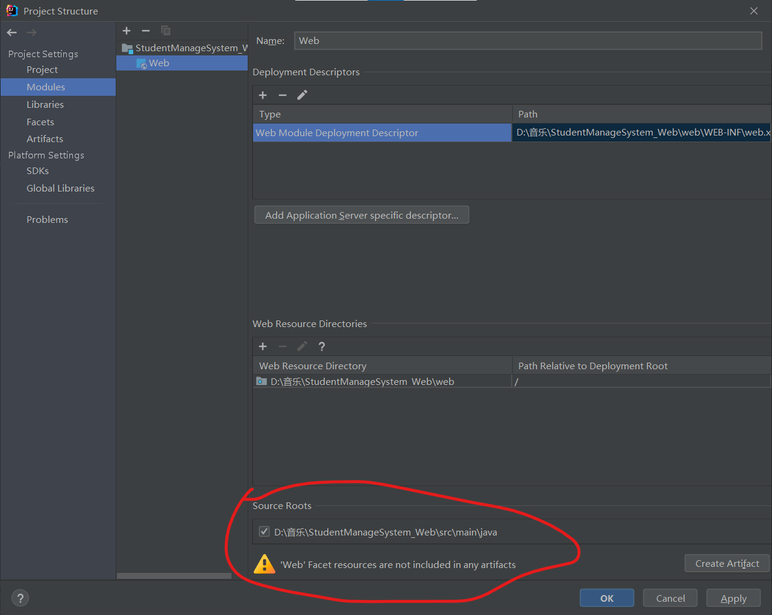Click the Web Resource Directory column header
The width and height of the screenshot is (772, 615).
(382, 366)
